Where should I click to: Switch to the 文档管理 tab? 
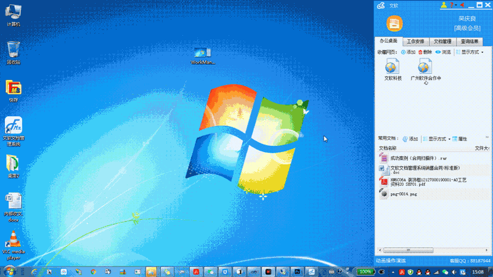click(x=442, y=41)
